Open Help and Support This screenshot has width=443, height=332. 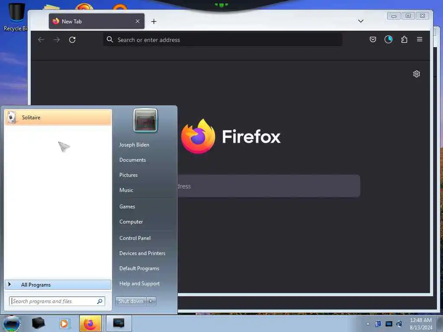click(x=140, y=284)
